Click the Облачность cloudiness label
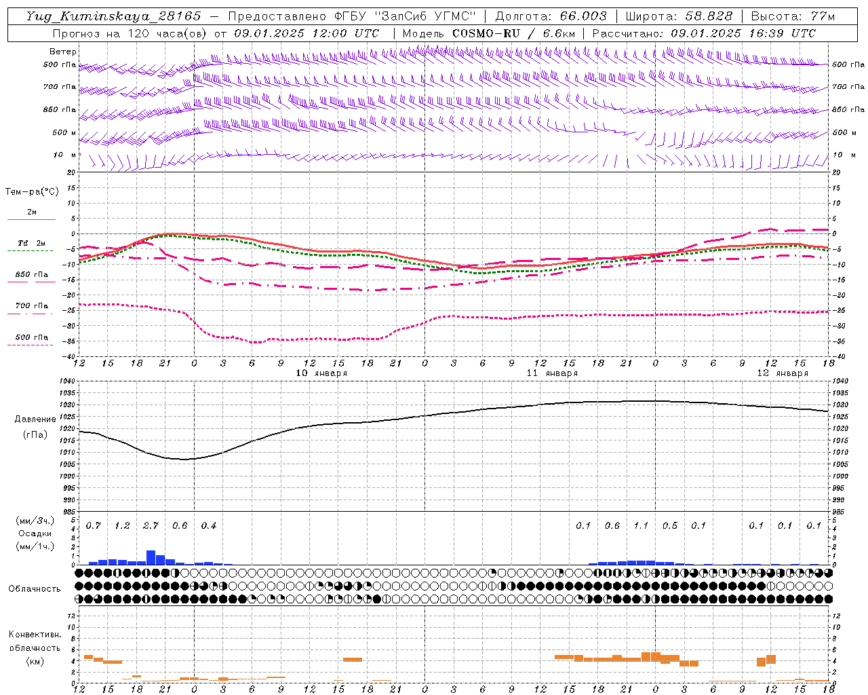 pos(35,588)
